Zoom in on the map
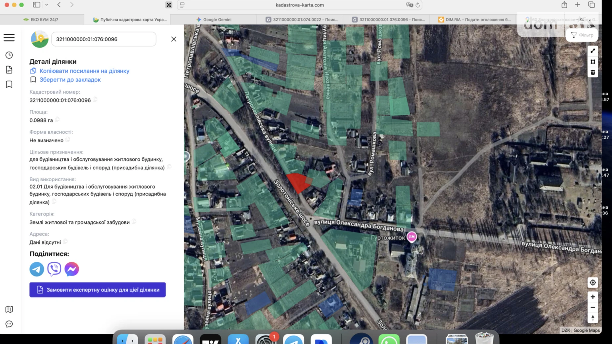Screen dimensions: 612x344 pos(593,297)
